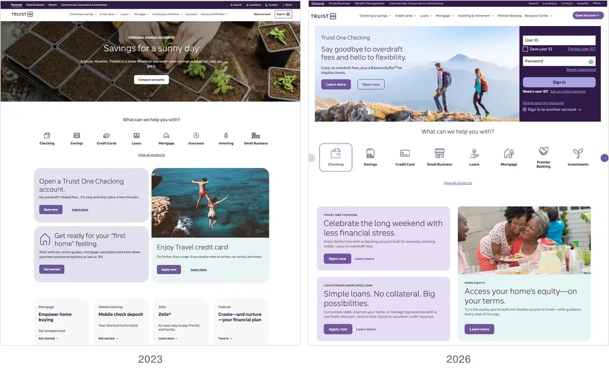Click the cliff-jumping travel card photo
Viewport: 609px width, 370px height.
coord(210,203)
